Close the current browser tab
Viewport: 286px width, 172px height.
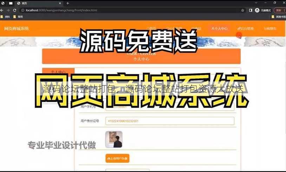point(60,3)
